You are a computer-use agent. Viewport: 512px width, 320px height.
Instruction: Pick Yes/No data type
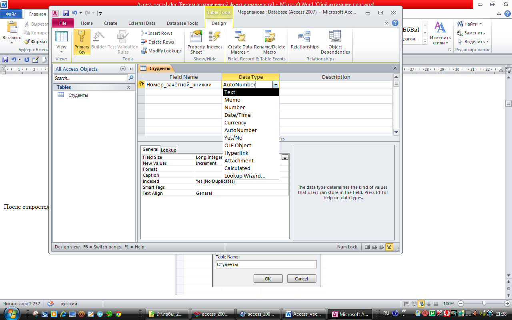[251, 138]
